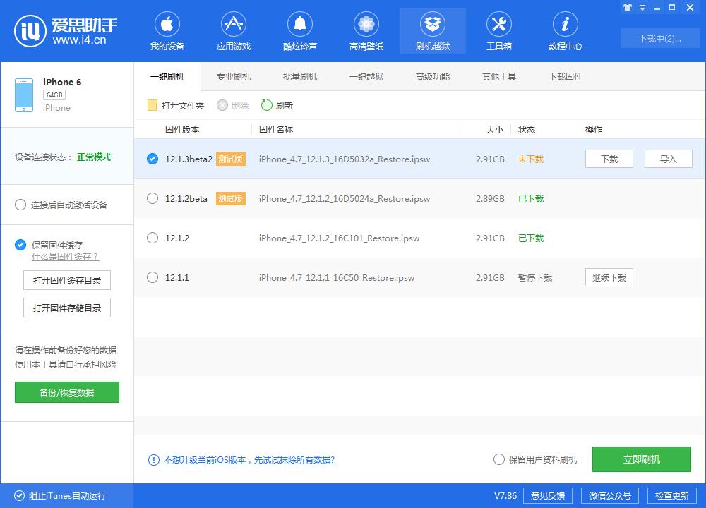Viewport: 706px width, 508px height.
Task: Switch to the 专业刷机 tab
Action: pos(233,75)
